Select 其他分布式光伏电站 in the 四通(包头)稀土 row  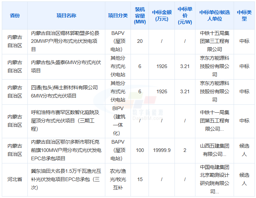coord(118,91)
